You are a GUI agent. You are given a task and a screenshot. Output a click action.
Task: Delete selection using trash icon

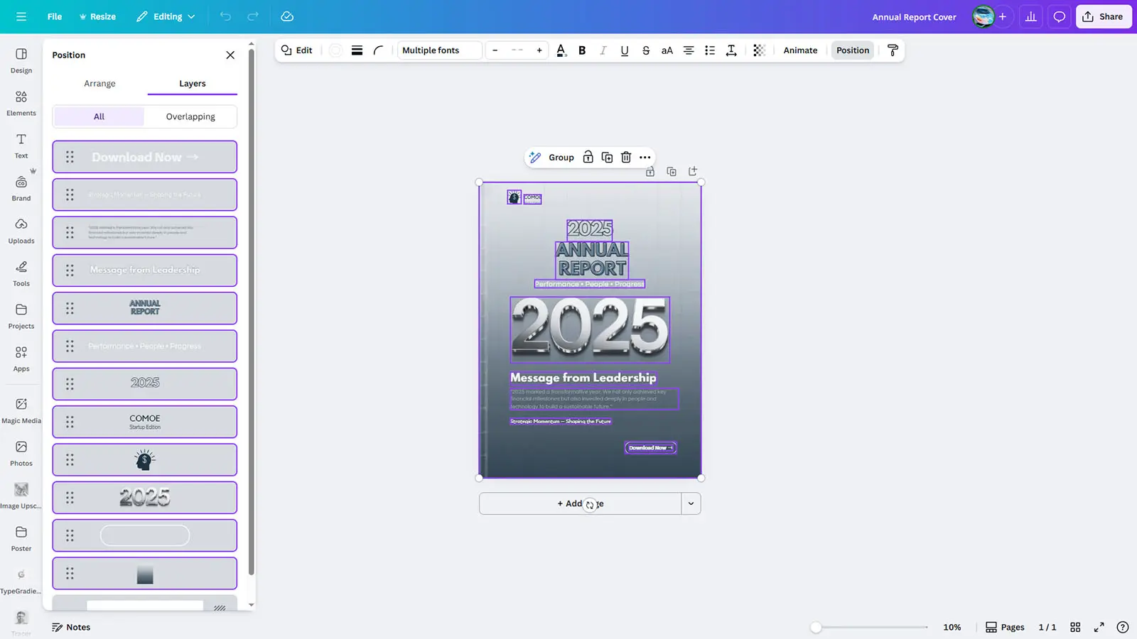pos(626,158)
